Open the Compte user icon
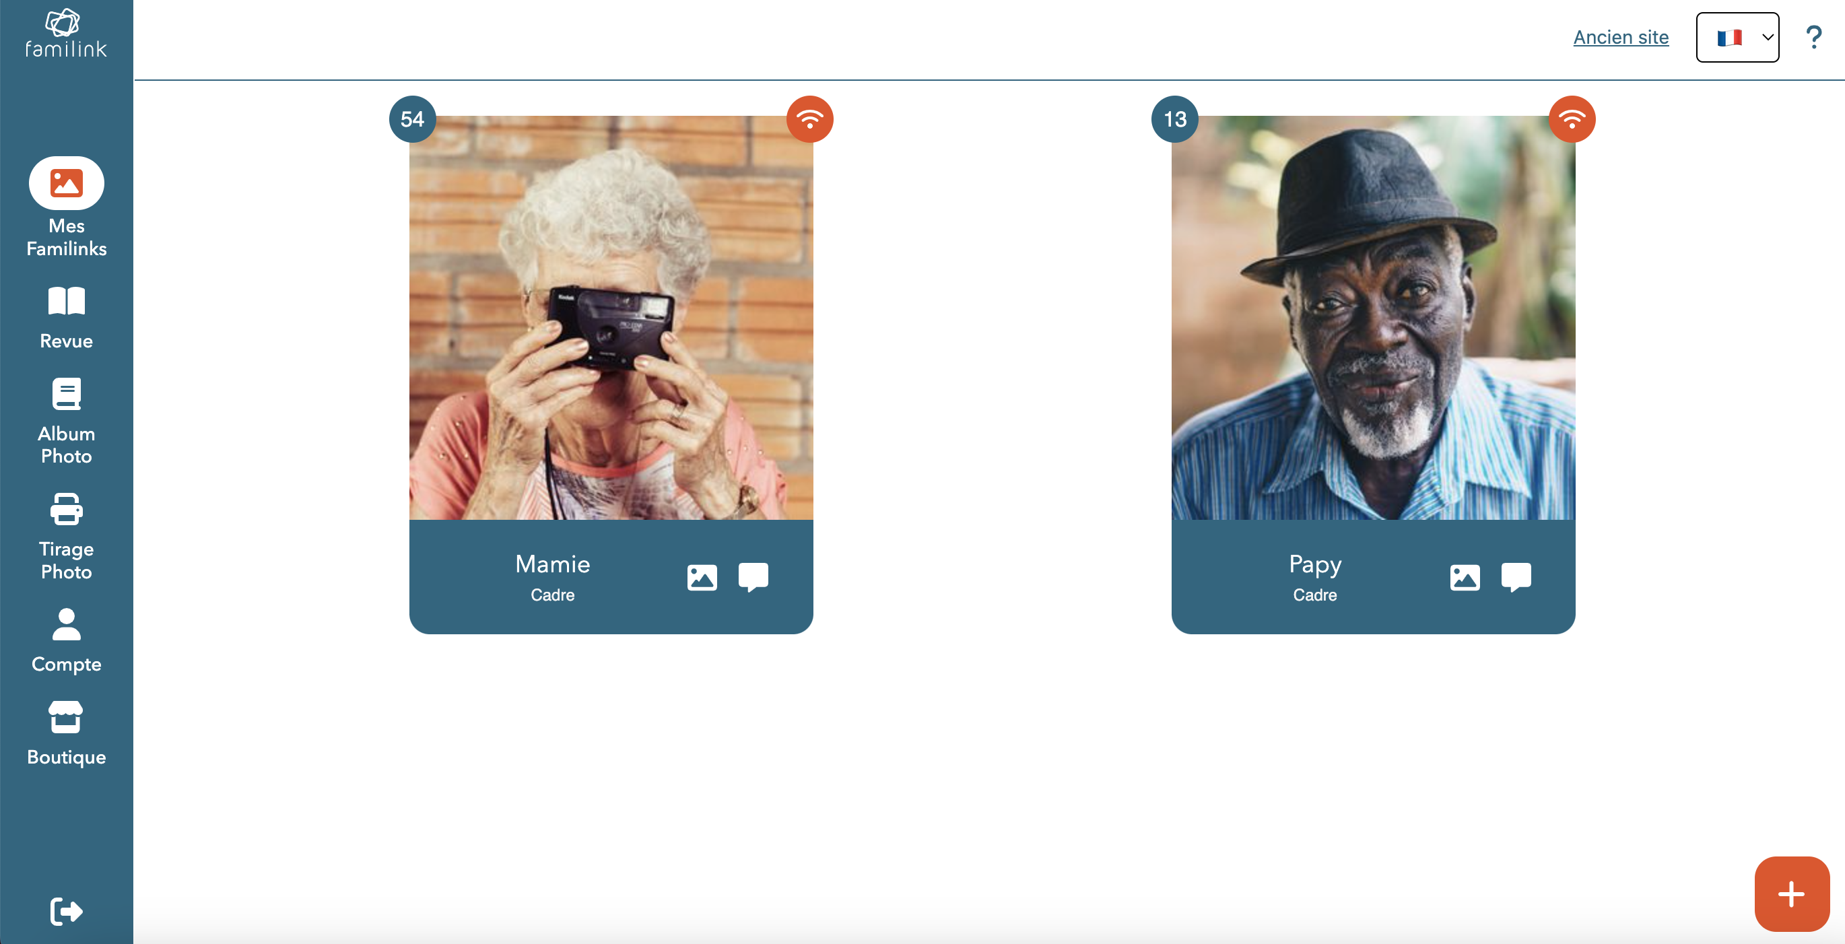This screenshot has height=944, width=1845. point(66,625)
